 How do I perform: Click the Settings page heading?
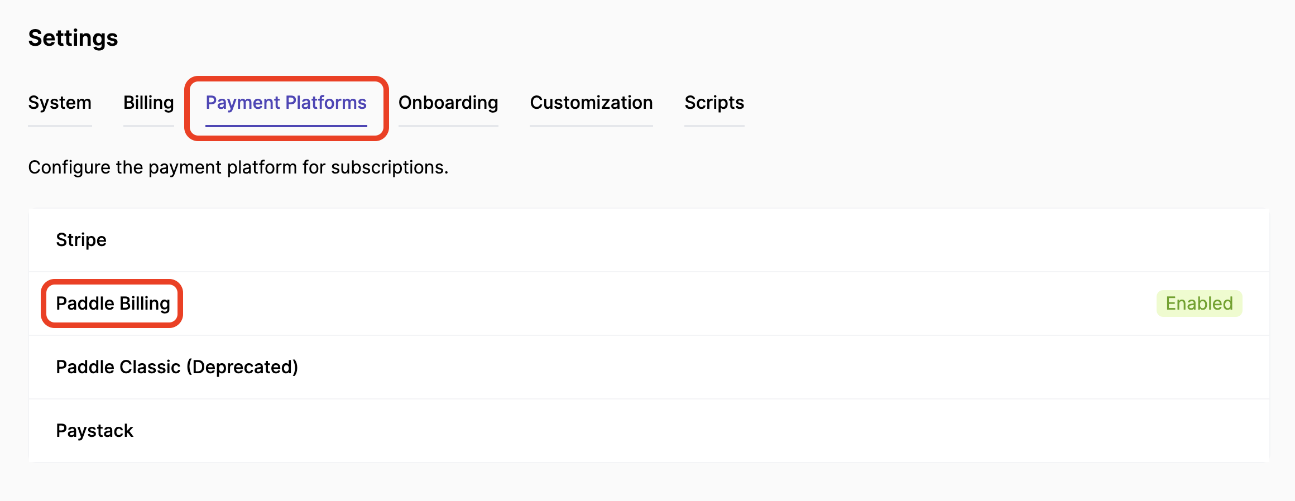pos(73,38)
